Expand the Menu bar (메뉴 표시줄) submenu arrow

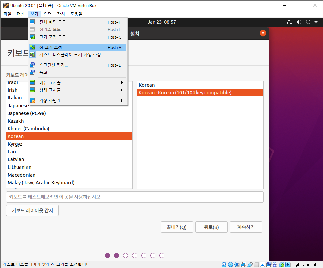[122, 83]
